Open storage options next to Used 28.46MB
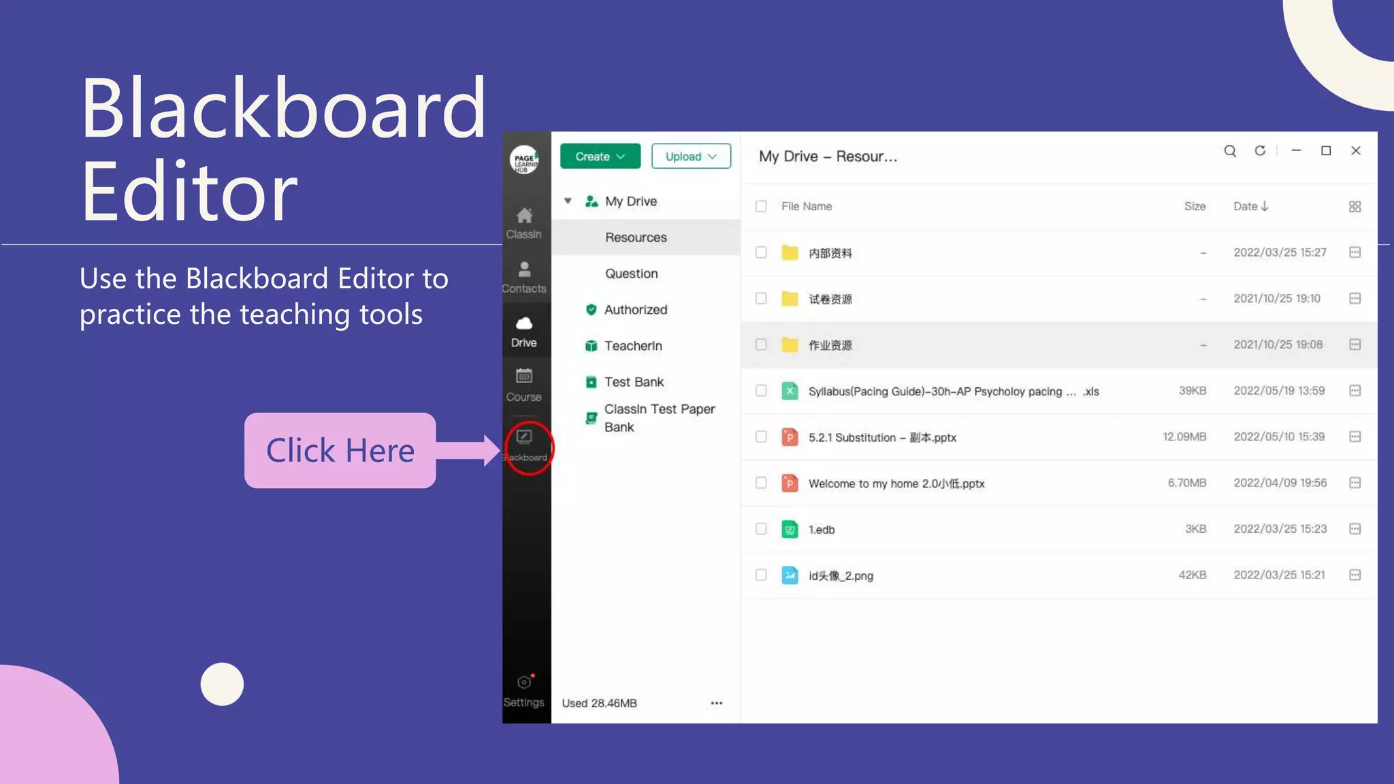This screenshot has width=1394, height=784. point(716,703)
